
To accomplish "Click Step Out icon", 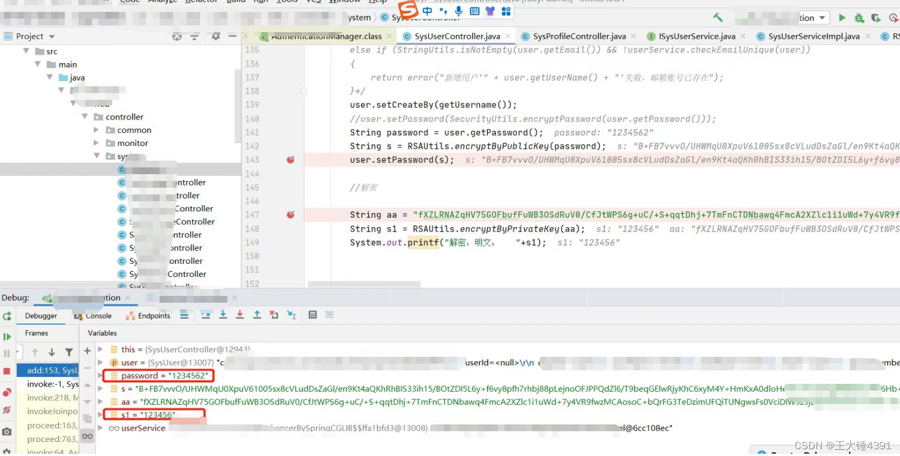I will coord(257,315).
